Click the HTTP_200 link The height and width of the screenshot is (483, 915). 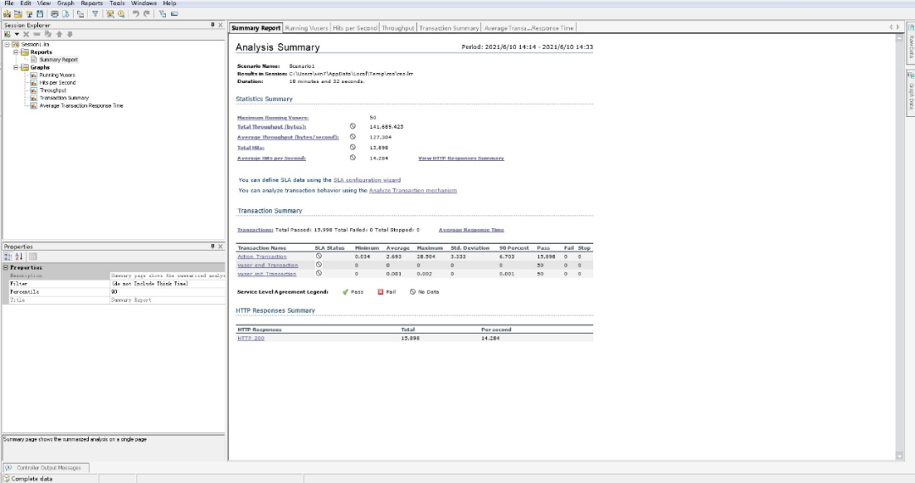coord(251,338)
